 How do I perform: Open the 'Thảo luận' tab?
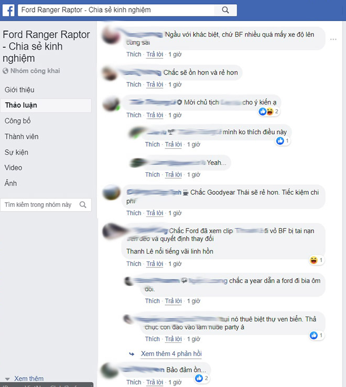46,106
